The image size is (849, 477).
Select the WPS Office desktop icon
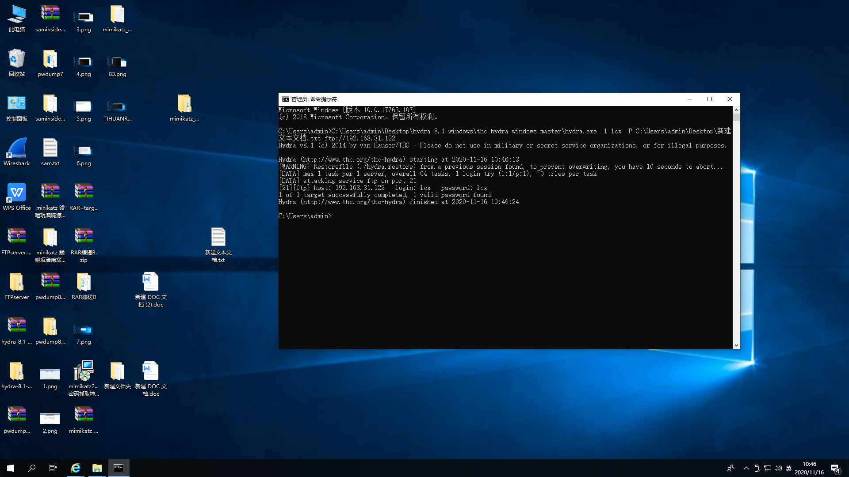(x=17, y=193)
